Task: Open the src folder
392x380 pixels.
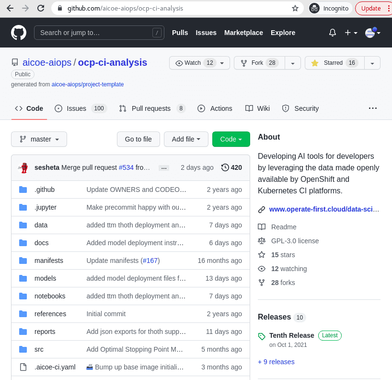Action: (39, 349)
